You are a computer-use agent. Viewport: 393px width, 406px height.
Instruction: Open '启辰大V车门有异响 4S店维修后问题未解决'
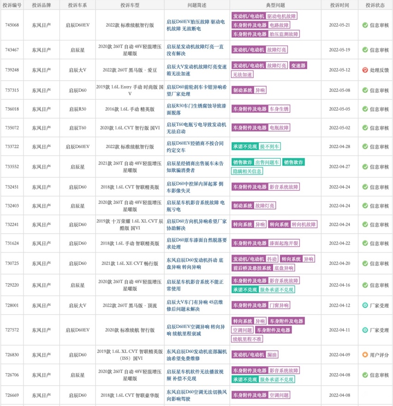195,305
